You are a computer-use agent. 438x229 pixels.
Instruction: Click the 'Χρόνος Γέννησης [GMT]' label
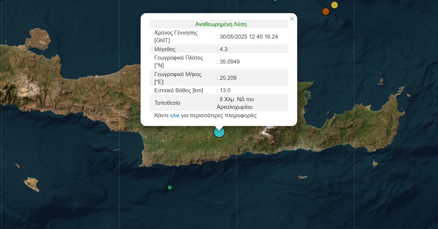point(176,37)
